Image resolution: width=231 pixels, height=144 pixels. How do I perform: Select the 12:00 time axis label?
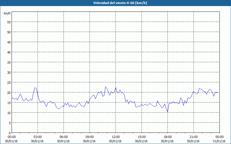[x=116, y=137]
